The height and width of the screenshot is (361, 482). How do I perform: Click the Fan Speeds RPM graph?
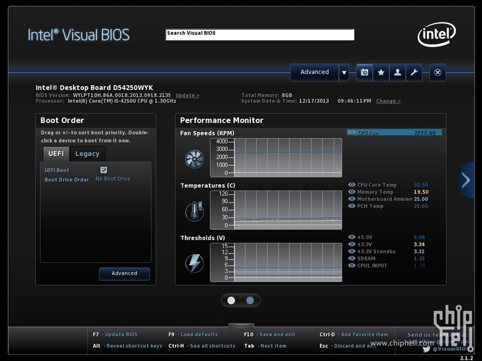[276, 158]
